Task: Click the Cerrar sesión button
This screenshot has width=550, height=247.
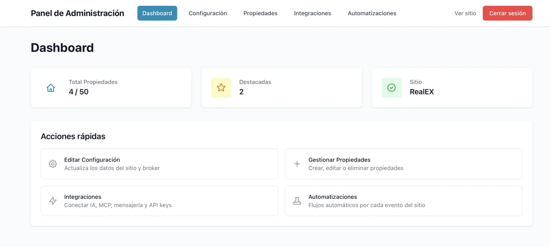Action: tap(507, 13)
